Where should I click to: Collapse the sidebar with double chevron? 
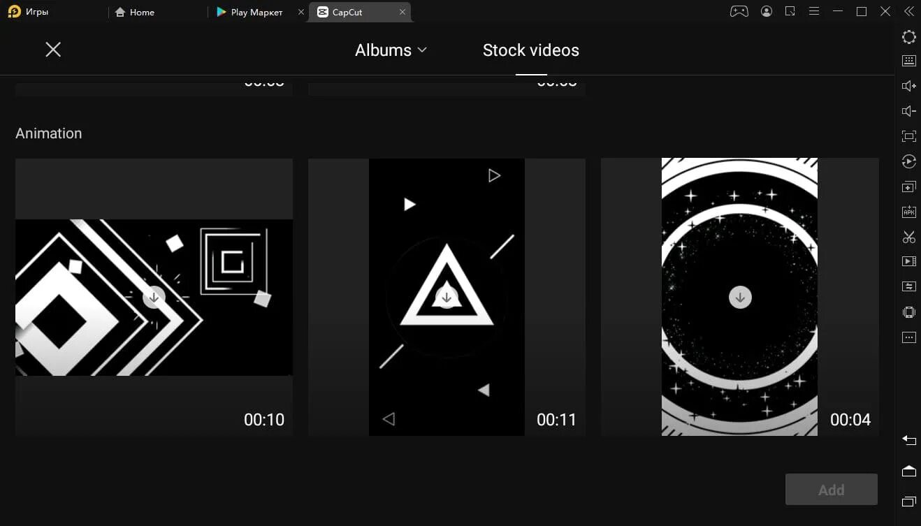[909, 11]
